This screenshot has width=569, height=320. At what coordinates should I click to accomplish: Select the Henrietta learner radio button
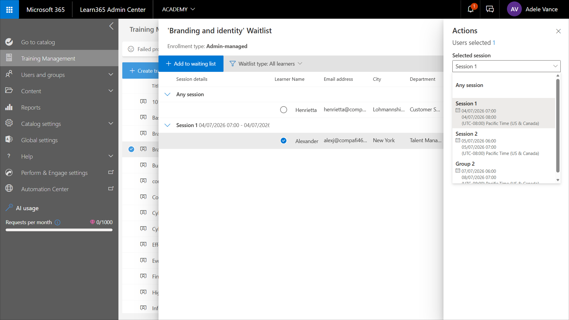click(x=283, y=110)
